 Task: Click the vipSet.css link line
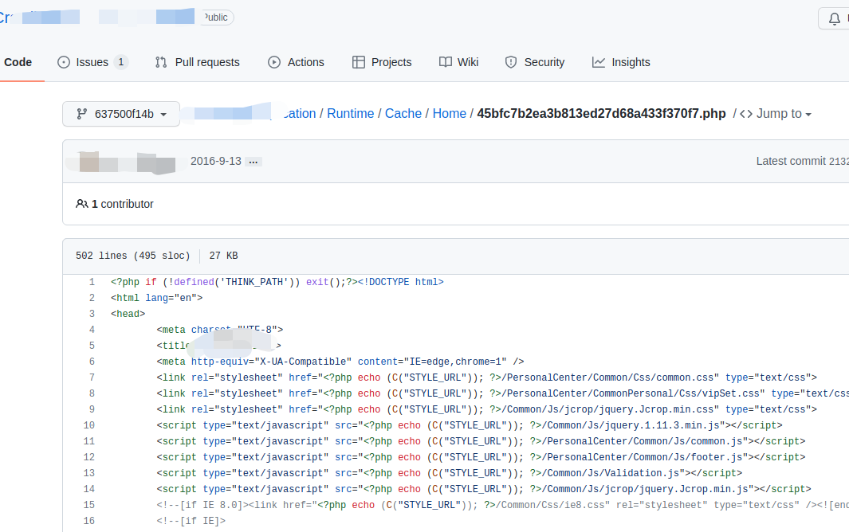(502, 393)
